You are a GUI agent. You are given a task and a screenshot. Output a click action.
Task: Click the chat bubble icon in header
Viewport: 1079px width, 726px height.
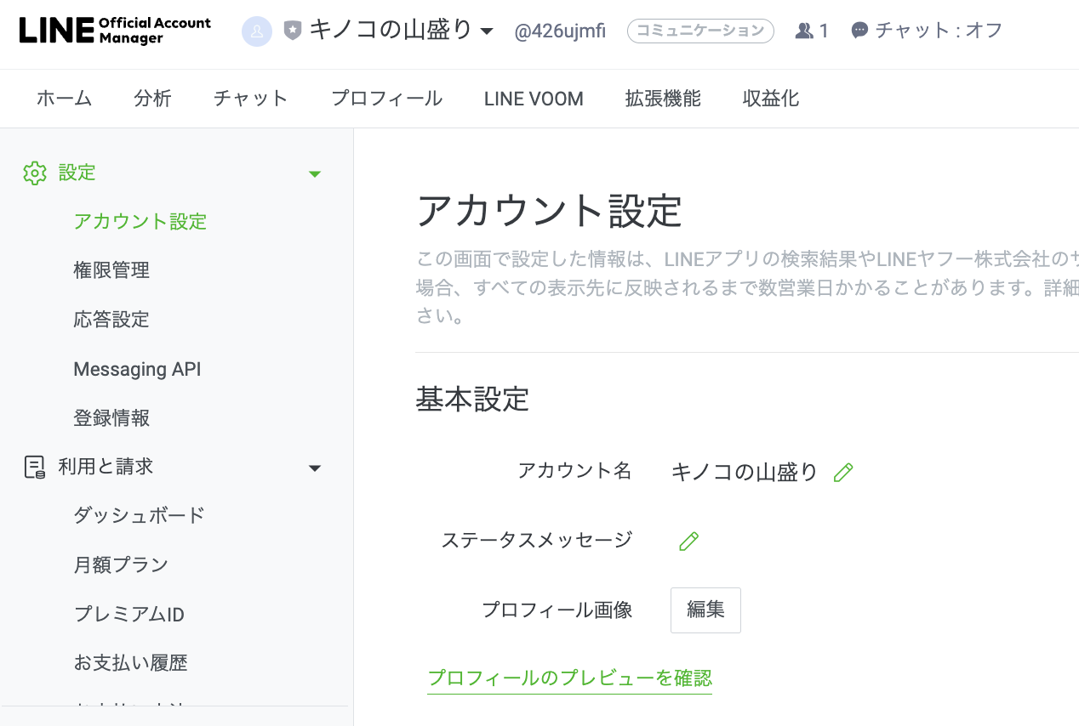860,31
